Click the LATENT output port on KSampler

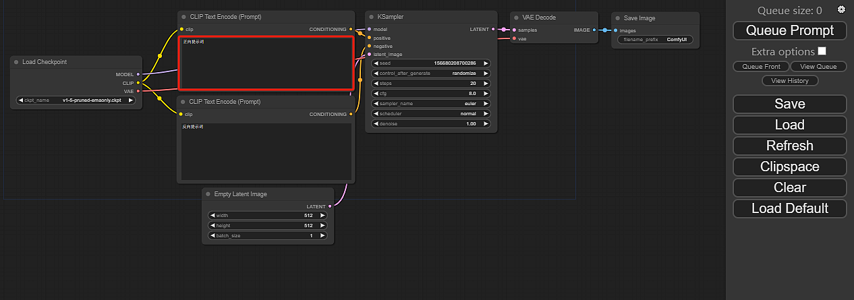click(494, 30)
